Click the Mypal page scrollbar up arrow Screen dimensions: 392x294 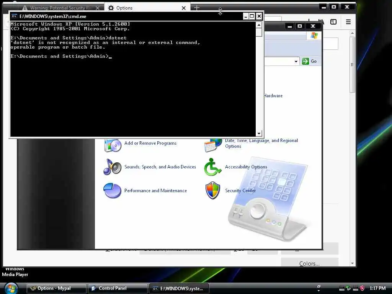tap(352, 33)
